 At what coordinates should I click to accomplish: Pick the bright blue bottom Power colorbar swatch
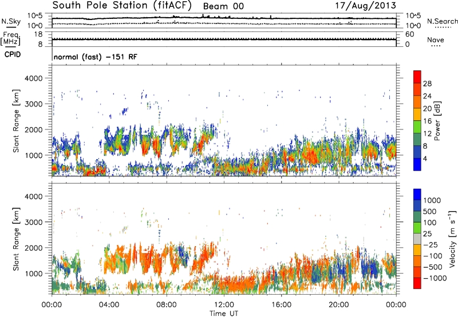point(417,164)
